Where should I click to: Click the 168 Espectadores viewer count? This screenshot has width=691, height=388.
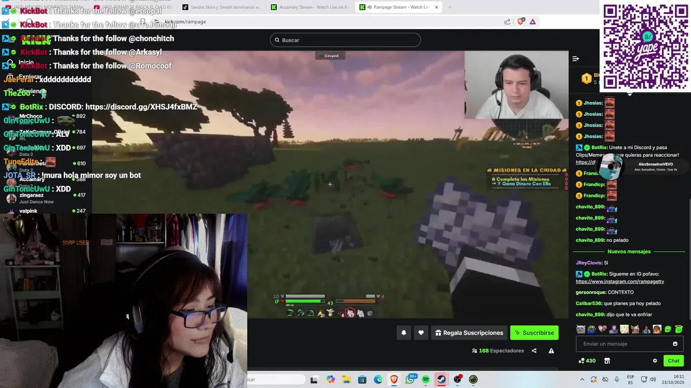point(498,351)
